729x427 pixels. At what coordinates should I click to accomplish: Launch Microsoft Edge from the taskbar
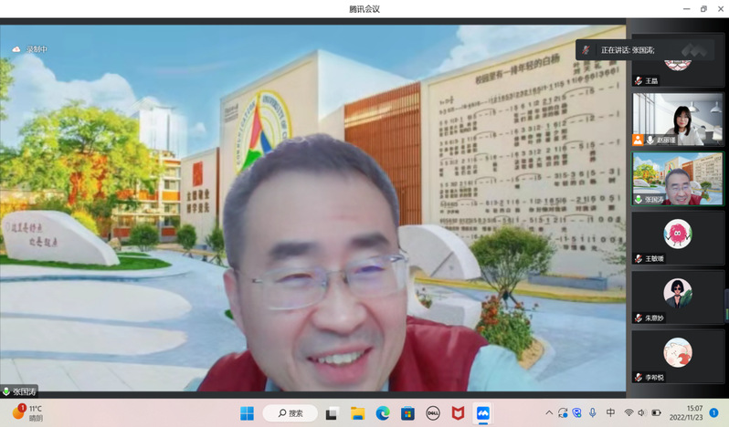click(x=383, y=413)
